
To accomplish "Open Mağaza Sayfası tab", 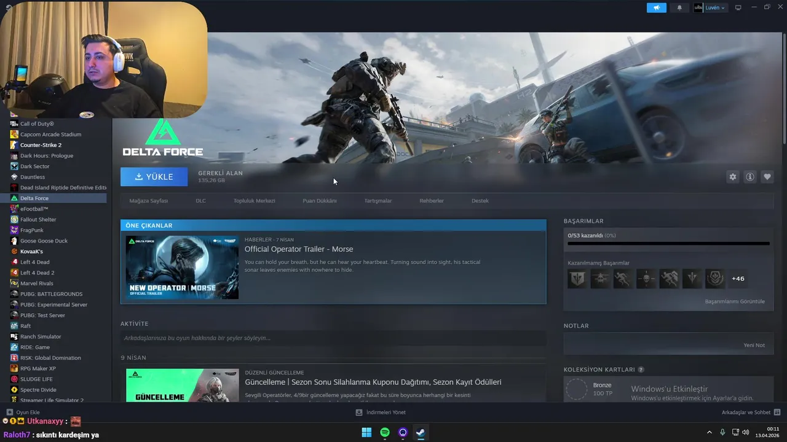I will (x=148, y=201).
